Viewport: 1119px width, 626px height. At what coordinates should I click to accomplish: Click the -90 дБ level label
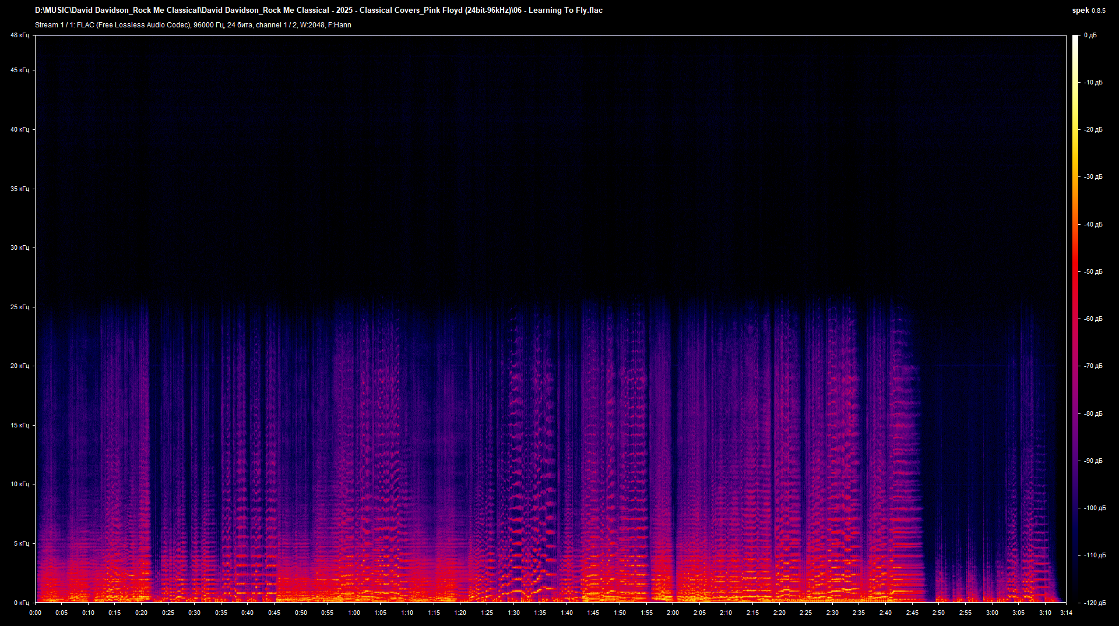[x=1093, y=461]
